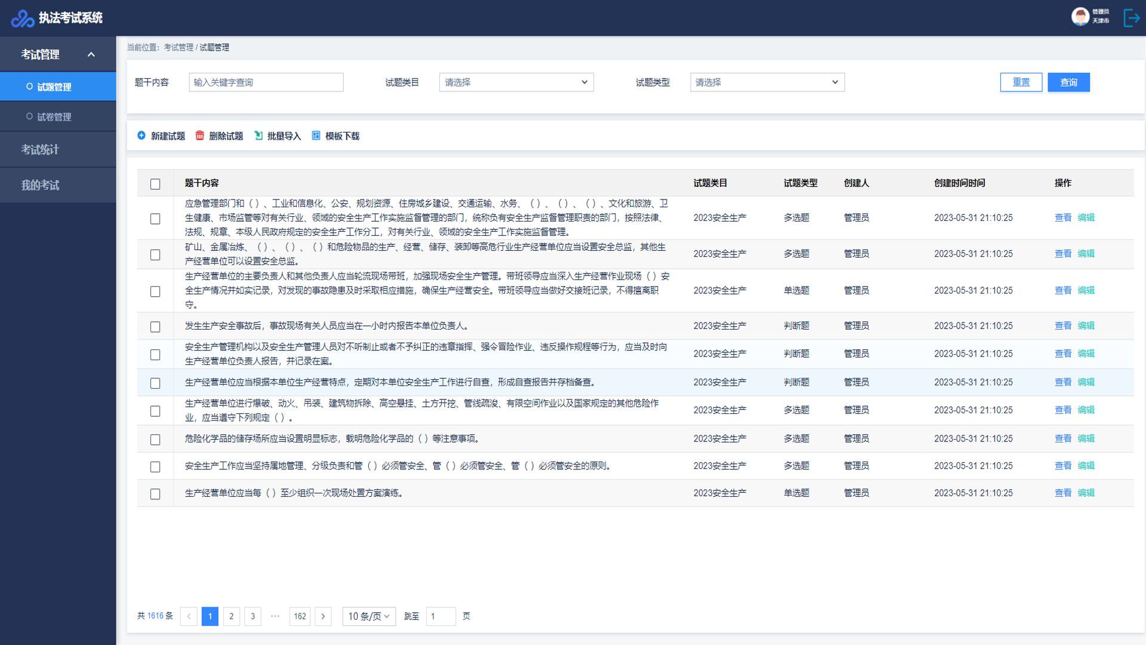Viewport: 1146px width, 645px height.
Task: Open 考试统计 from the sidebar
Action: pyautogui.click(x=39, y=149)
